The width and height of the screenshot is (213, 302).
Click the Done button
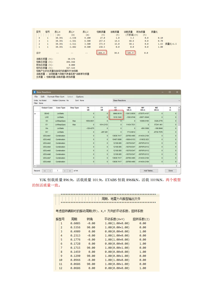(171, 171)
